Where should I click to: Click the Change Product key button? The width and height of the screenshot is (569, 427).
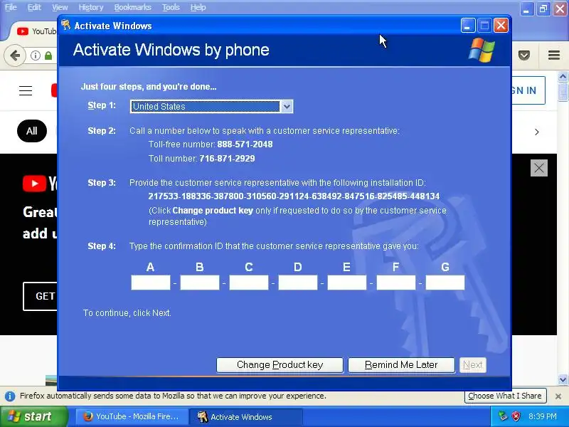coord(280,365)
